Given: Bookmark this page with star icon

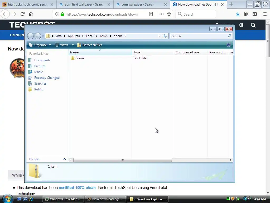Looking at the screenshot, I should (169, 14).
